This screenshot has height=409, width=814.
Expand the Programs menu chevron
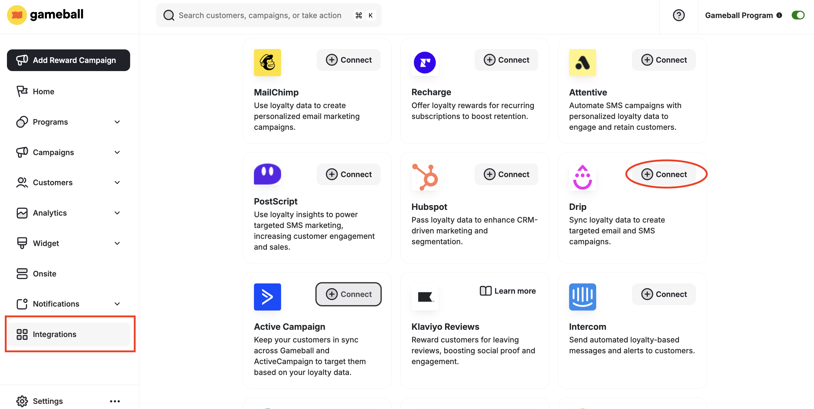point(117,122)
